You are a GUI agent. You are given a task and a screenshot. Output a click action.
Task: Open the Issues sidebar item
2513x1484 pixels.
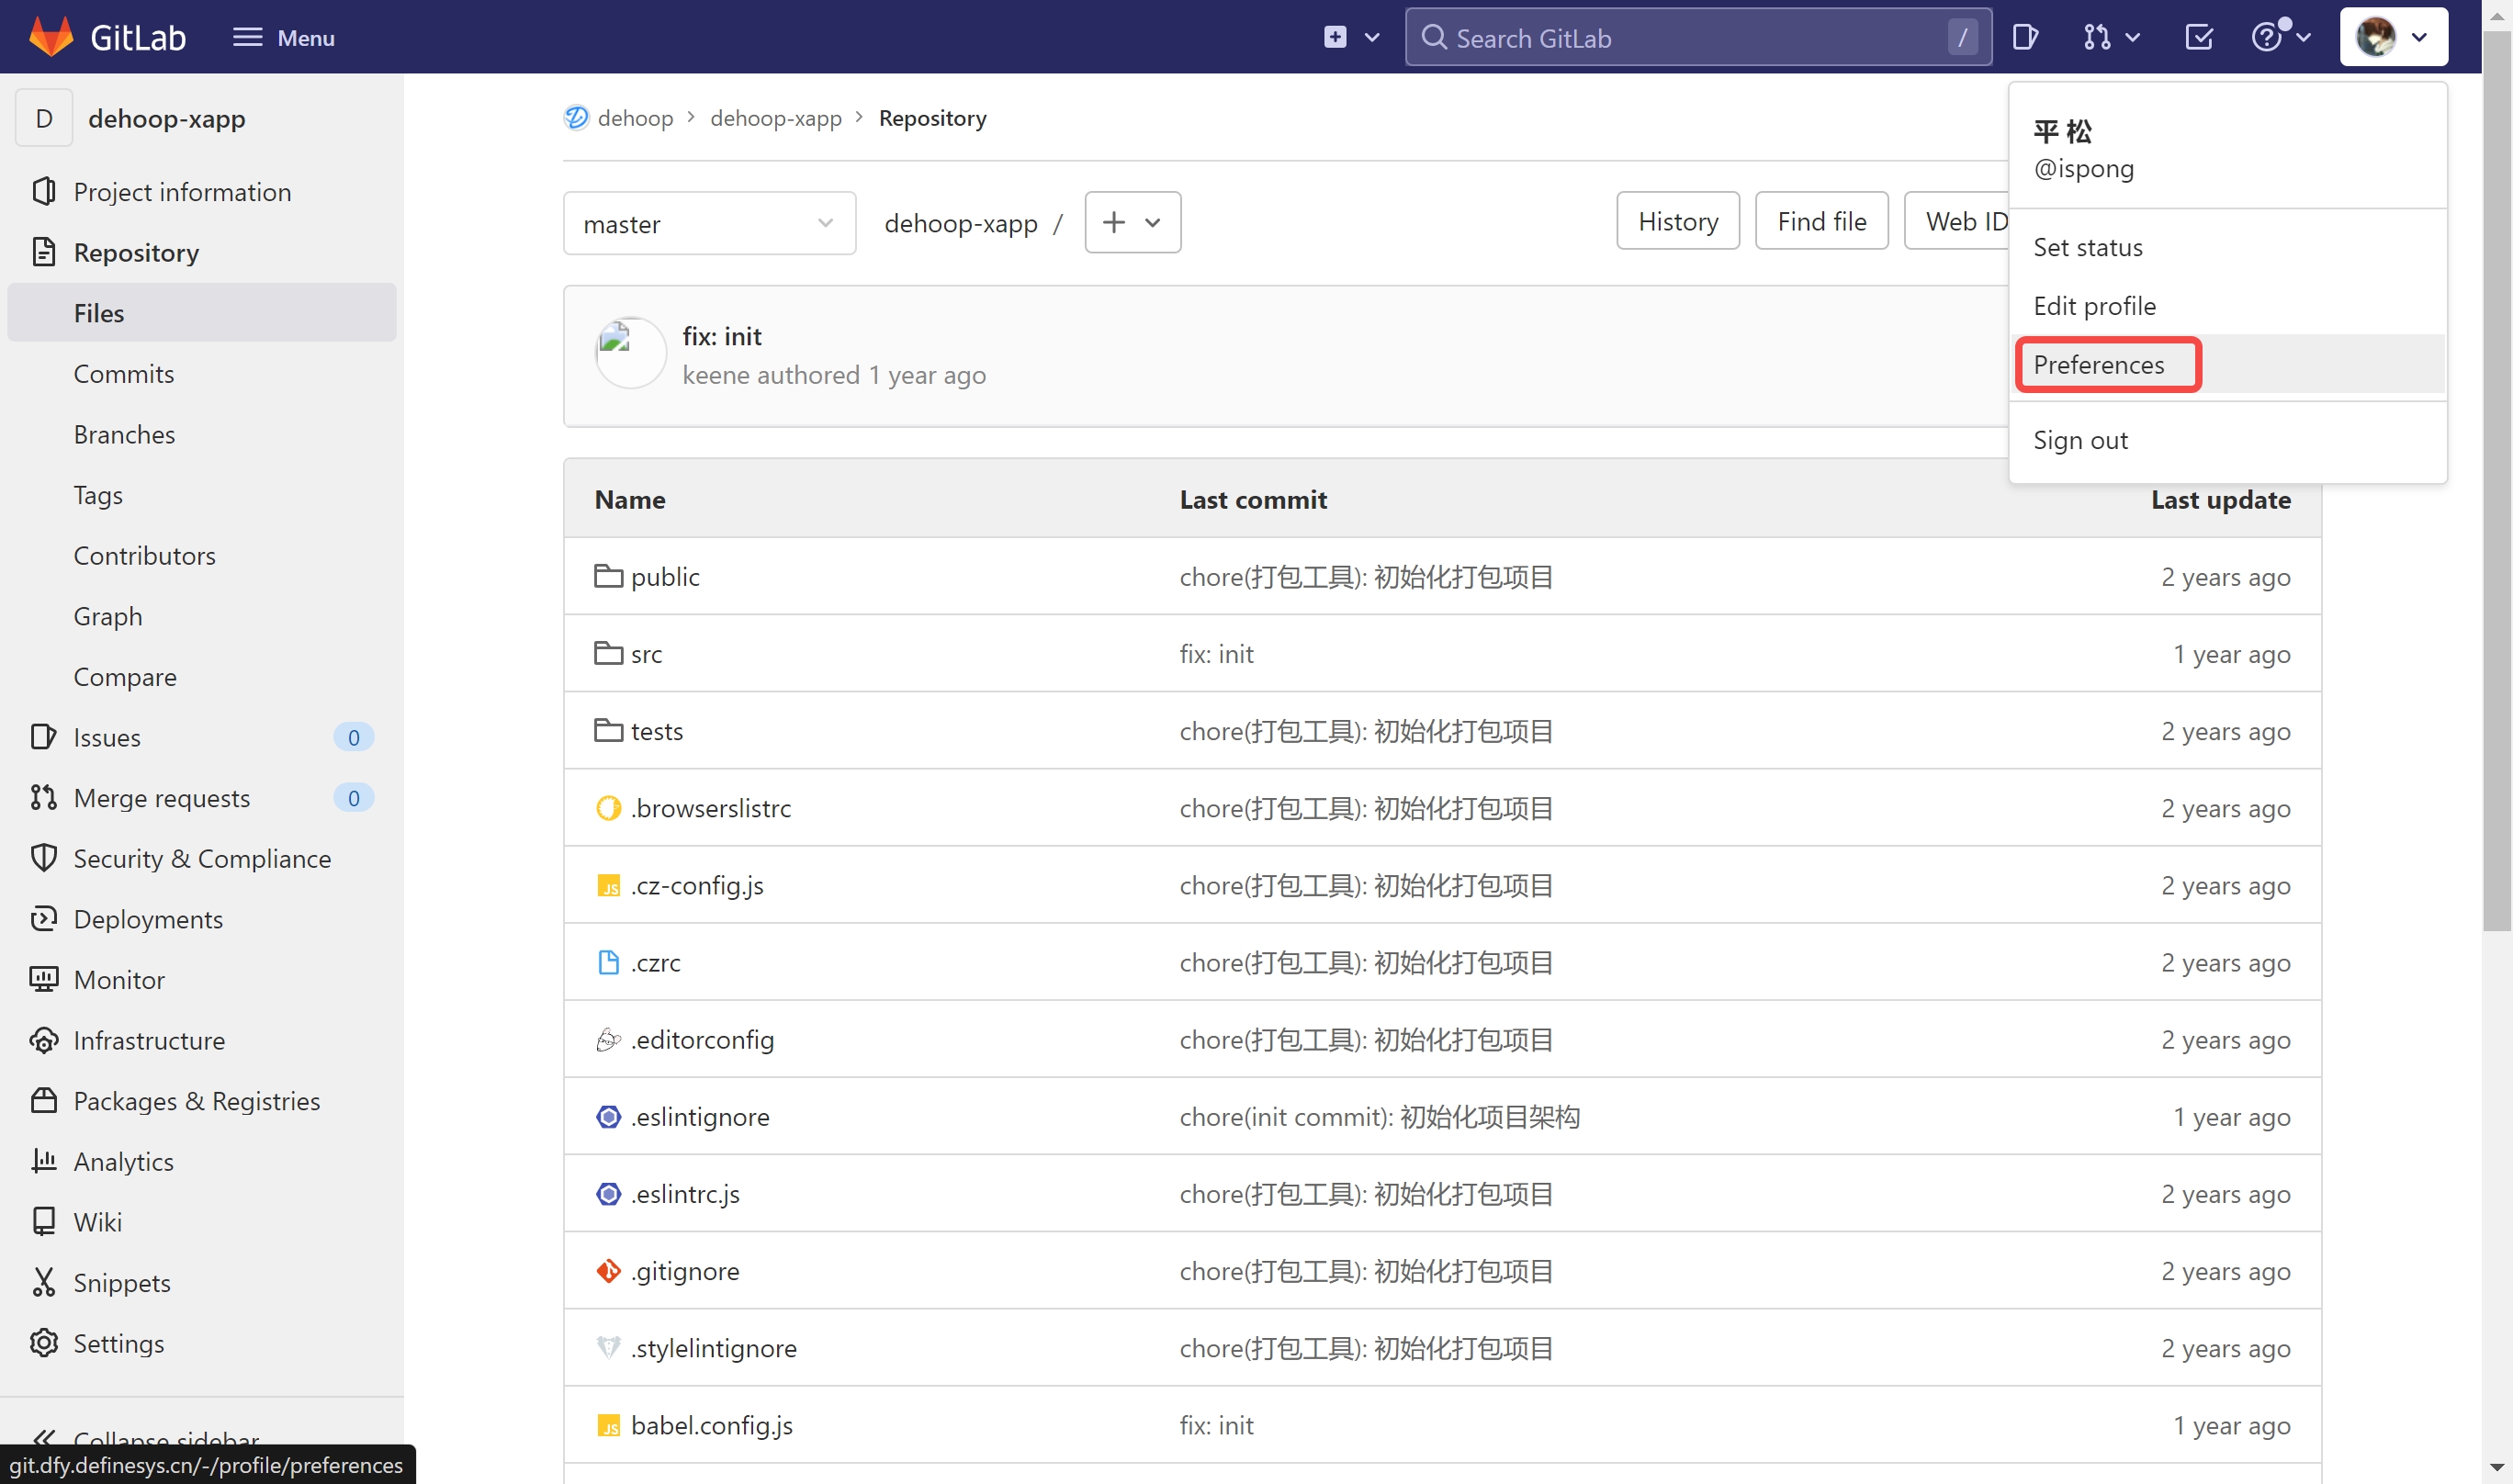pos(201,737)
